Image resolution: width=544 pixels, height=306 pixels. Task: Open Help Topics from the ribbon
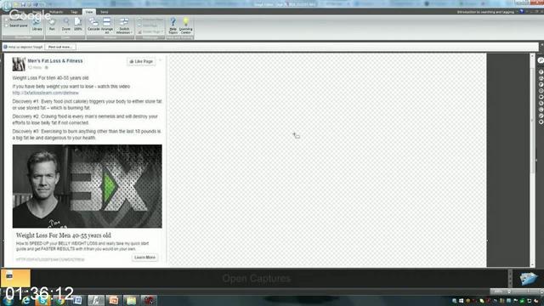pyautogui.click(x=173, y=25)
